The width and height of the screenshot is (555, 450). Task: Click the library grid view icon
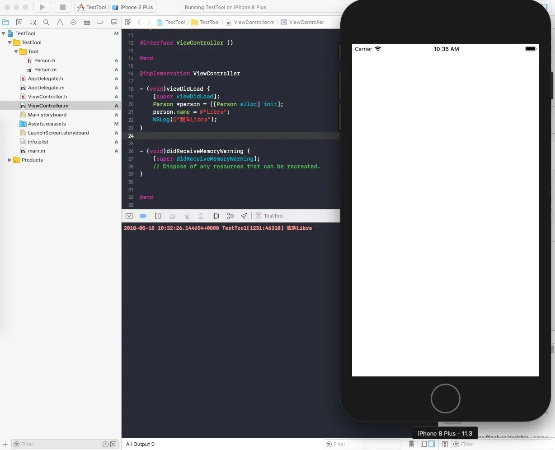[x=445, y=444]
